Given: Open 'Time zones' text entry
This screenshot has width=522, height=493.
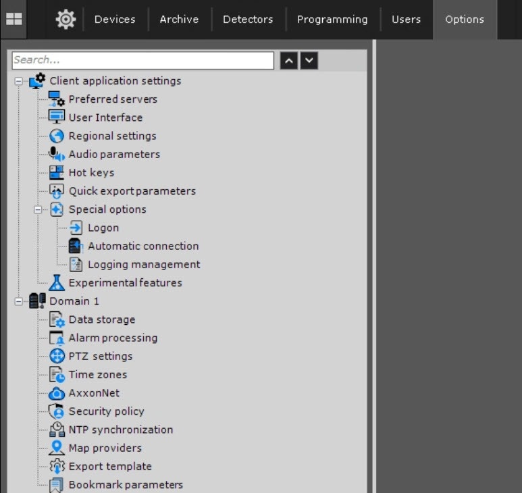Looking at the screenshot, I should (x=98, y=375).
